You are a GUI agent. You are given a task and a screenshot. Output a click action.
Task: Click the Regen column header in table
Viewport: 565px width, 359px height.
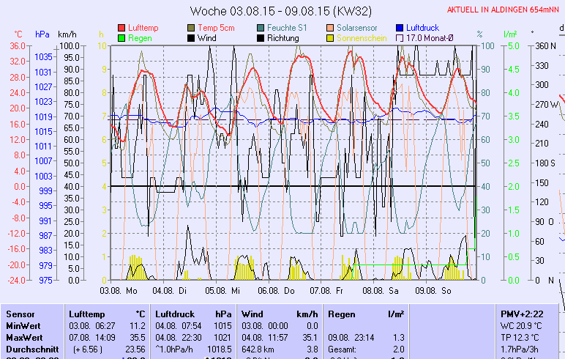(x=342, y=314)
